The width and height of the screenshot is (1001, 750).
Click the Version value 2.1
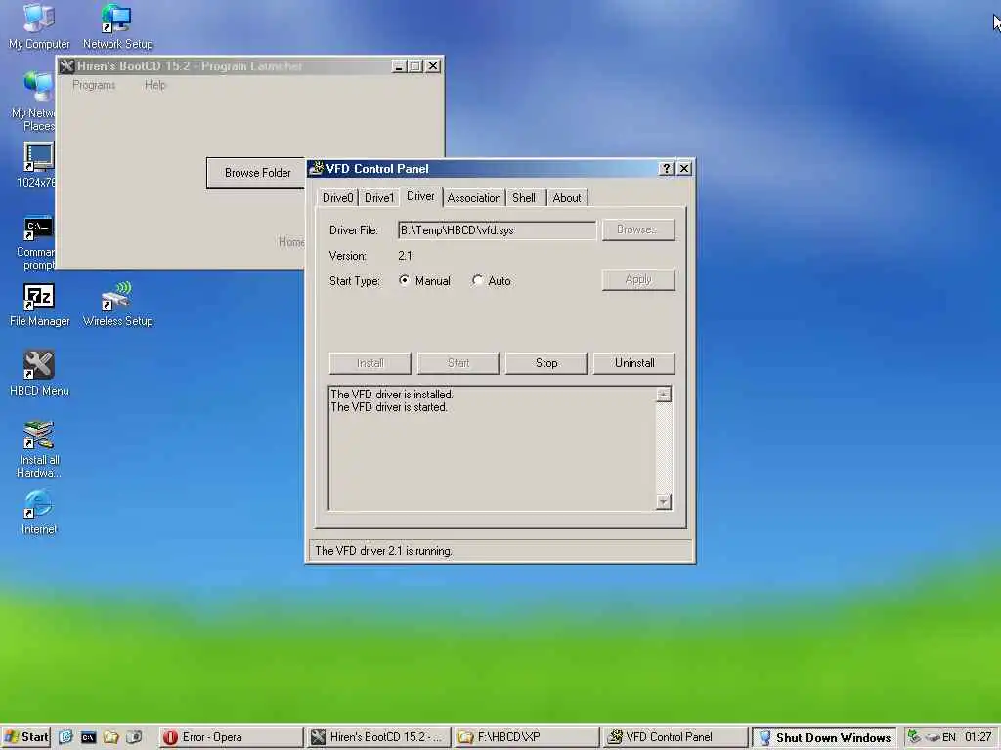pos(405,256)
